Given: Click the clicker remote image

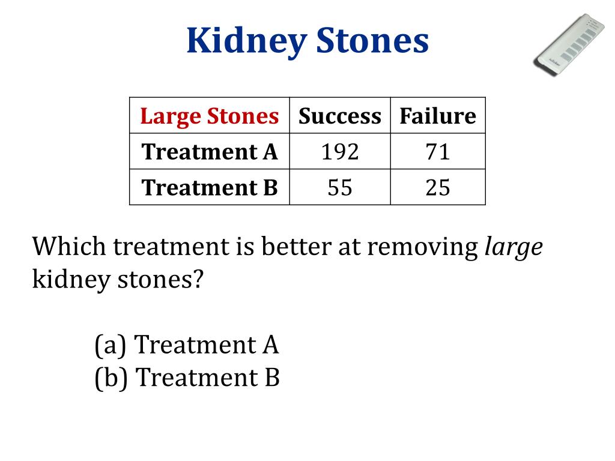Looking at the screenshot, I should tap(569, 44).
